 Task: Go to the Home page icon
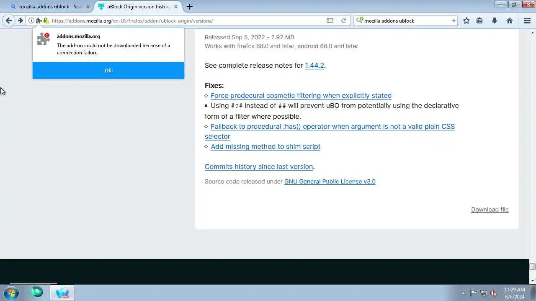[x=510, y=20]
